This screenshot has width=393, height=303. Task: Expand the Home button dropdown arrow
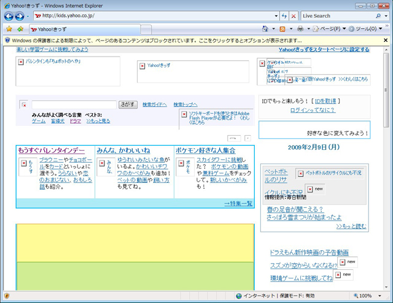pyautogui.click(x=273, y=29)
